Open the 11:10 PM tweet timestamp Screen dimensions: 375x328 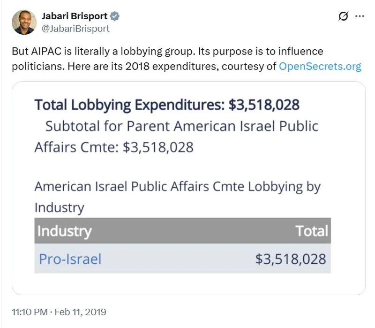(x=30, y=312)
